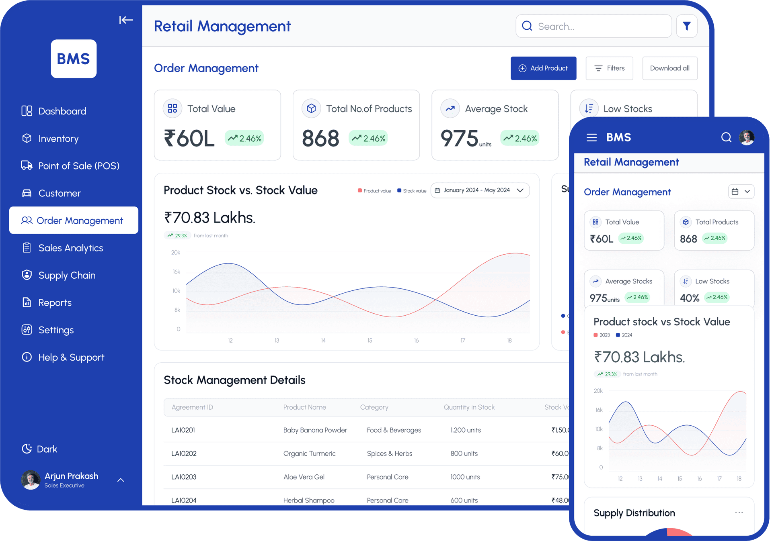
Task: Expand the calendar dropdown on mobile view
Action: 741,192
